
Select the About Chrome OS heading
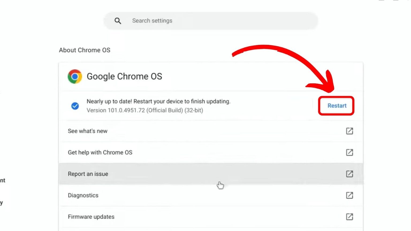tap(84, 50)
